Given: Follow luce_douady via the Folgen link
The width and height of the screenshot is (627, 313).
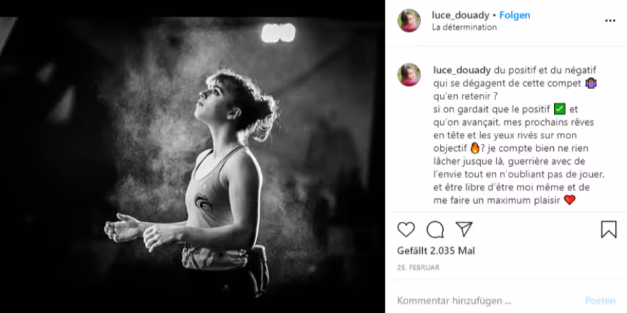Looking at the screenshot, I should click(515, 15).
